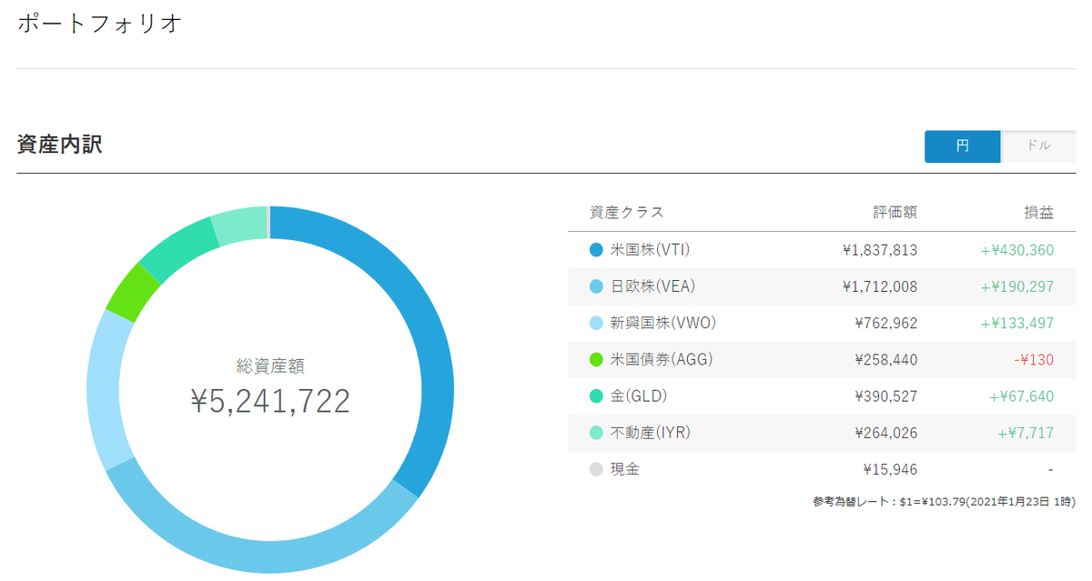Click profit value +¥430,360
Image resolution: width=1092 pixels, height=581 pixels.
tap(1016, 250)
